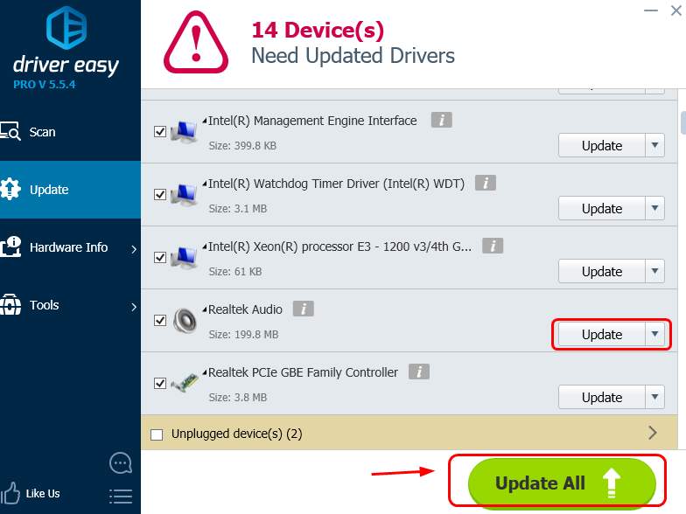
Task: Check the Unplugged device(s) checkbox
Action: (157, 434)
